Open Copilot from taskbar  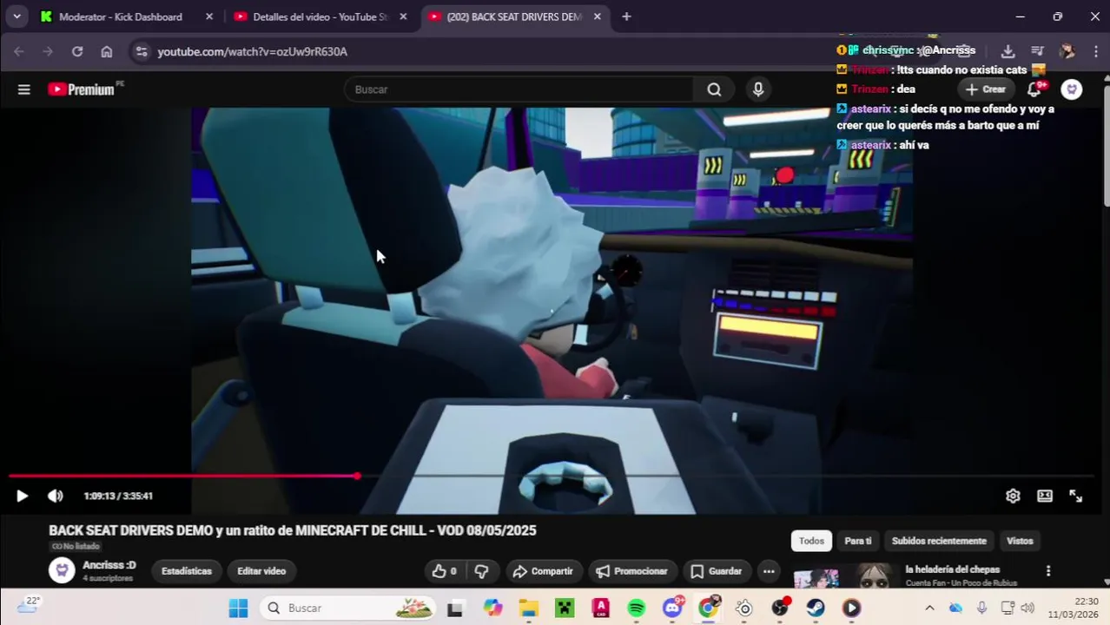tap(493, 608)
